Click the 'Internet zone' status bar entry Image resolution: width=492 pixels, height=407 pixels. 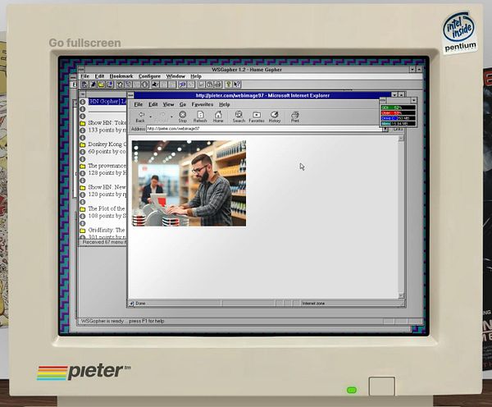tap(313, 304)
